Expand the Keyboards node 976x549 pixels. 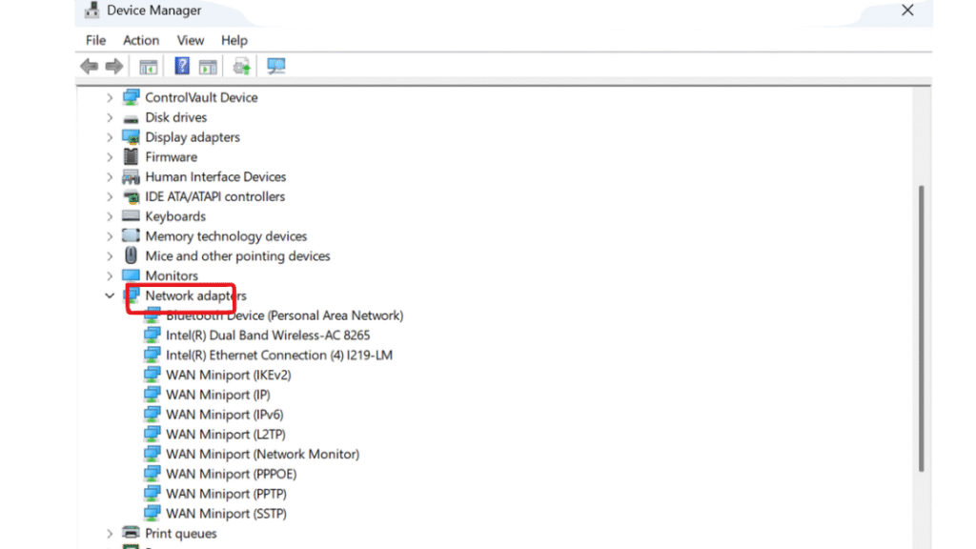(x=110, y=216)
